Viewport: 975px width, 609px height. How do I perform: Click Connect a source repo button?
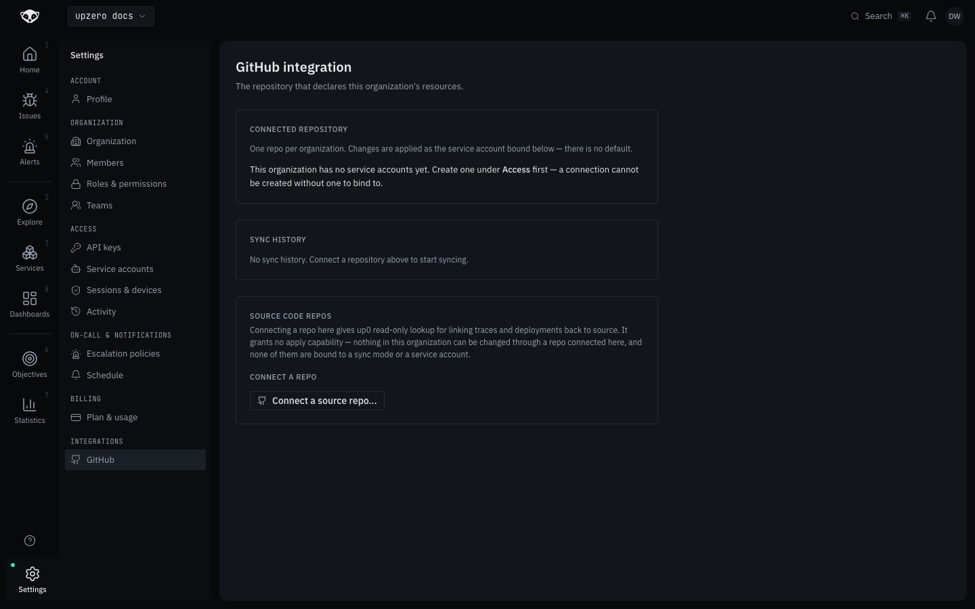tap(317, 401)
